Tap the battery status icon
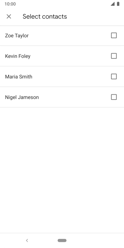The image size is (124, 248). 118,4
